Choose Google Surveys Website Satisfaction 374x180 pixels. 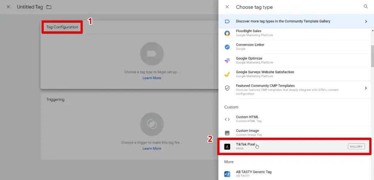(295, 74)
